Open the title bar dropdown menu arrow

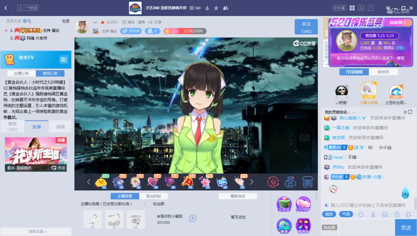point(388,8)
